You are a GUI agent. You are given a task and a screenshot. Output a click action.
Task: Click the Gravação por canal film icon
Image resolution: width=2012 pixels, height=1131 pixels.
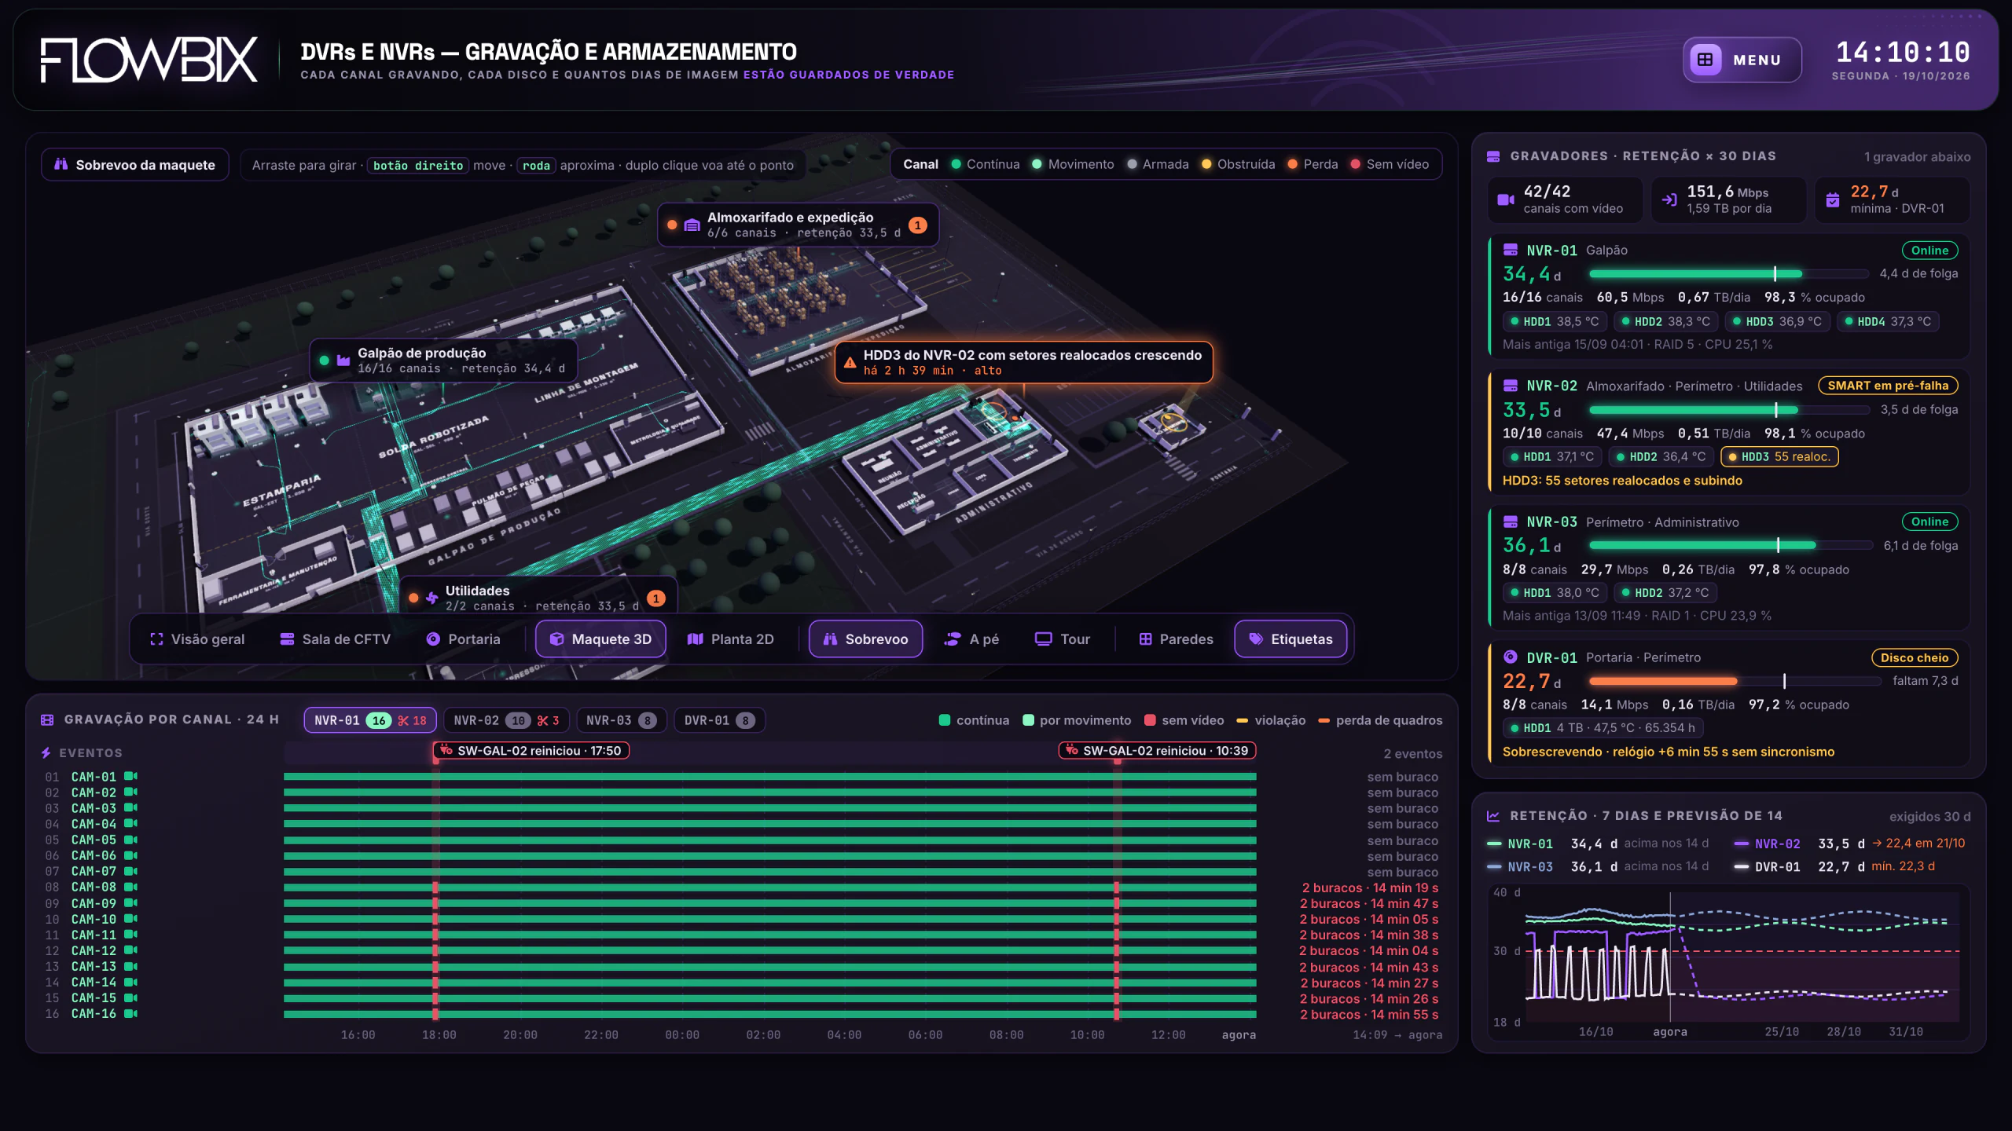47,720
